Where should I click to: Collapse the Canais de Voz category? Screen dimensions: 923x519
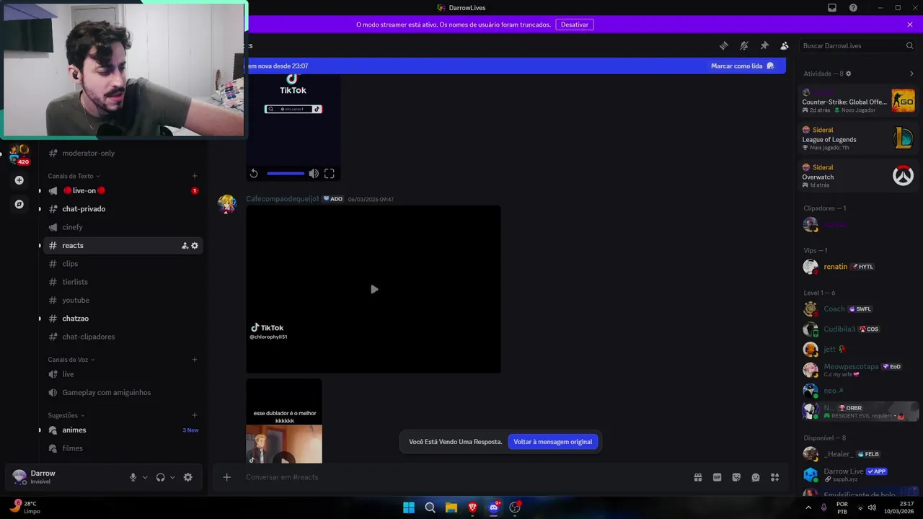[71, 360]
